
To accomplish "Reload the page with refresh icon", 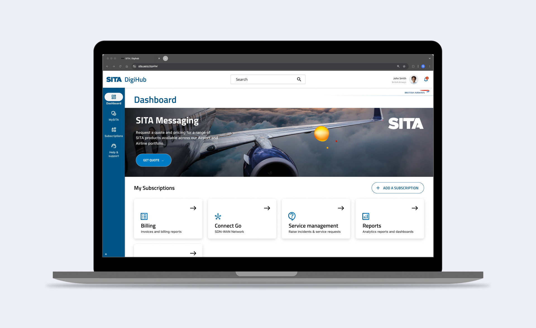I will point(120,66).
